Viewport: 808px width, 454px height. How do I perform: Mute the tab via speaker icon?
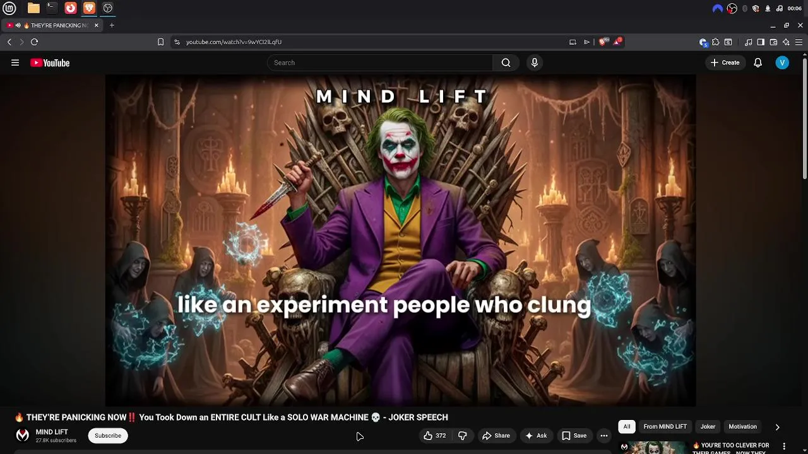point(18,25)
